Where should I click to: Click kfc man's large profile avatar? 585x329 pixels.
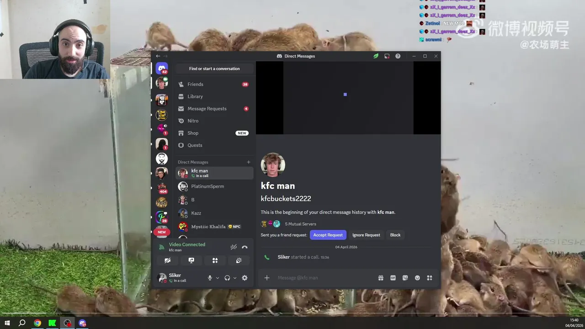coord(273,164)
